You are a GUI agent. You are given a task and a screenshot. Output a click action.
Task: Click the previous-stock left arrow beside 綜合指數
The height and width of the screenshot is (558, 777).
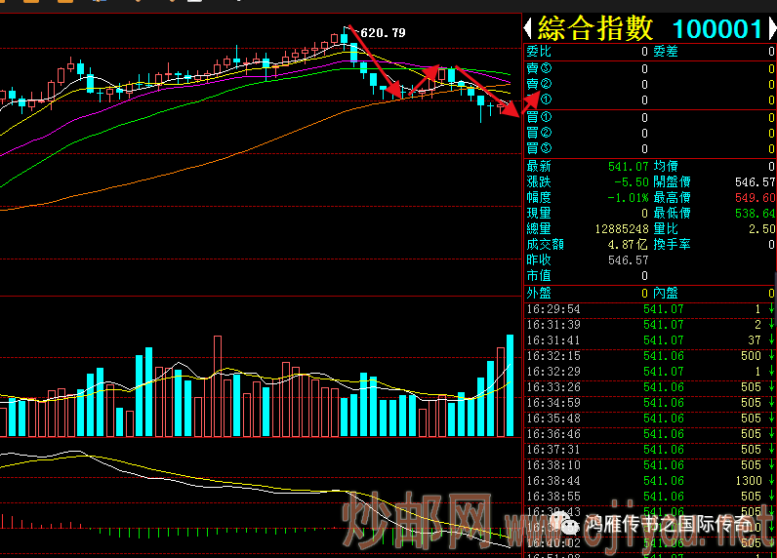point(530,28)
